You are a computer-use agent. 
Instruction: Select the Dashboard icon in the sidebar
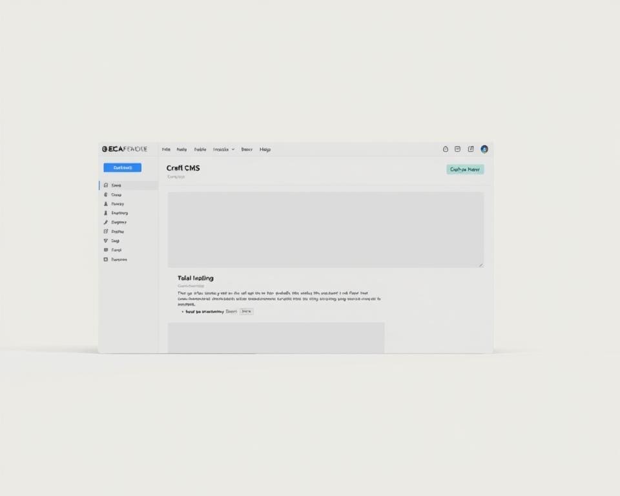(x=105, y=185)
